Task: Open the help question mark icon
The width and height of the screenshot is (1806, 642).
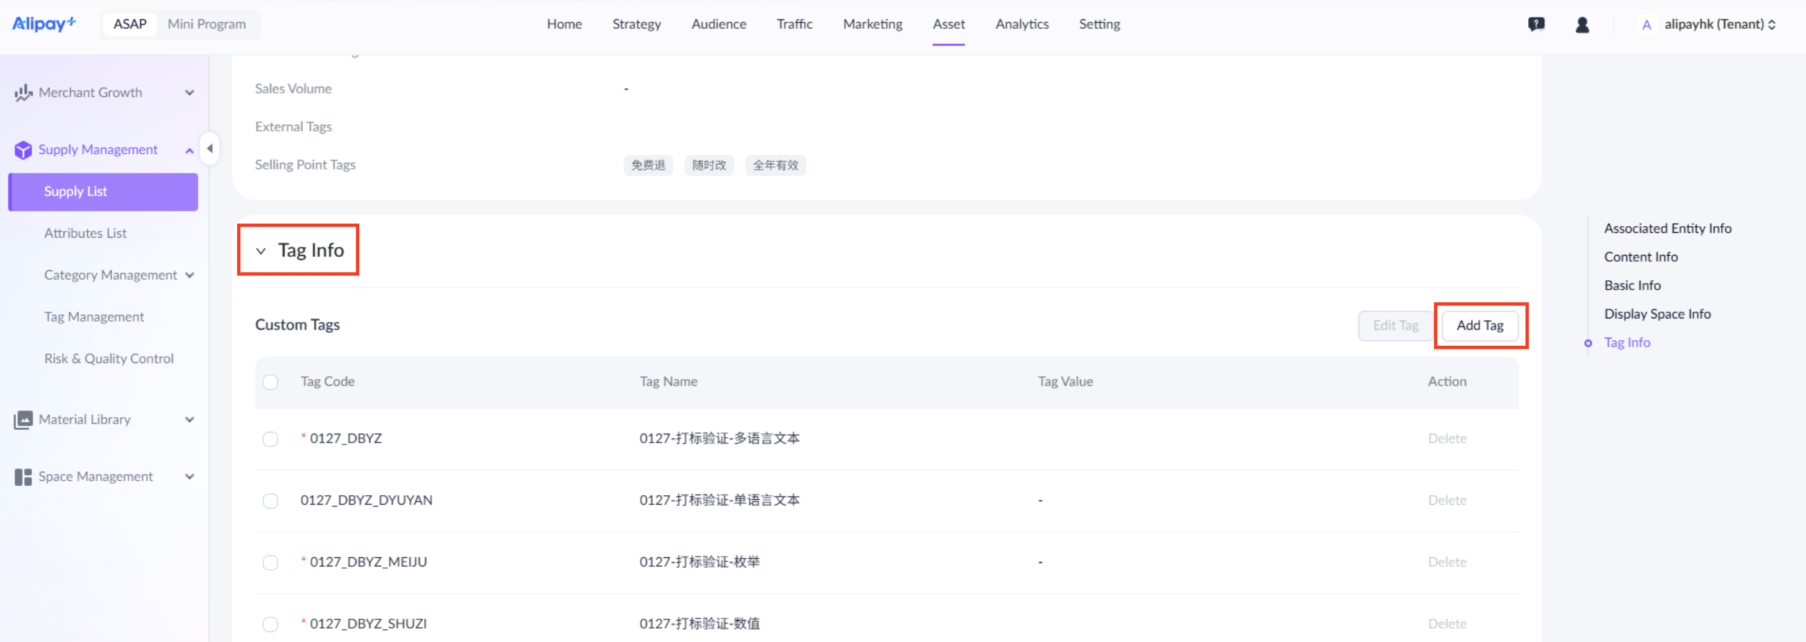Action: (x=1536, y=23)
